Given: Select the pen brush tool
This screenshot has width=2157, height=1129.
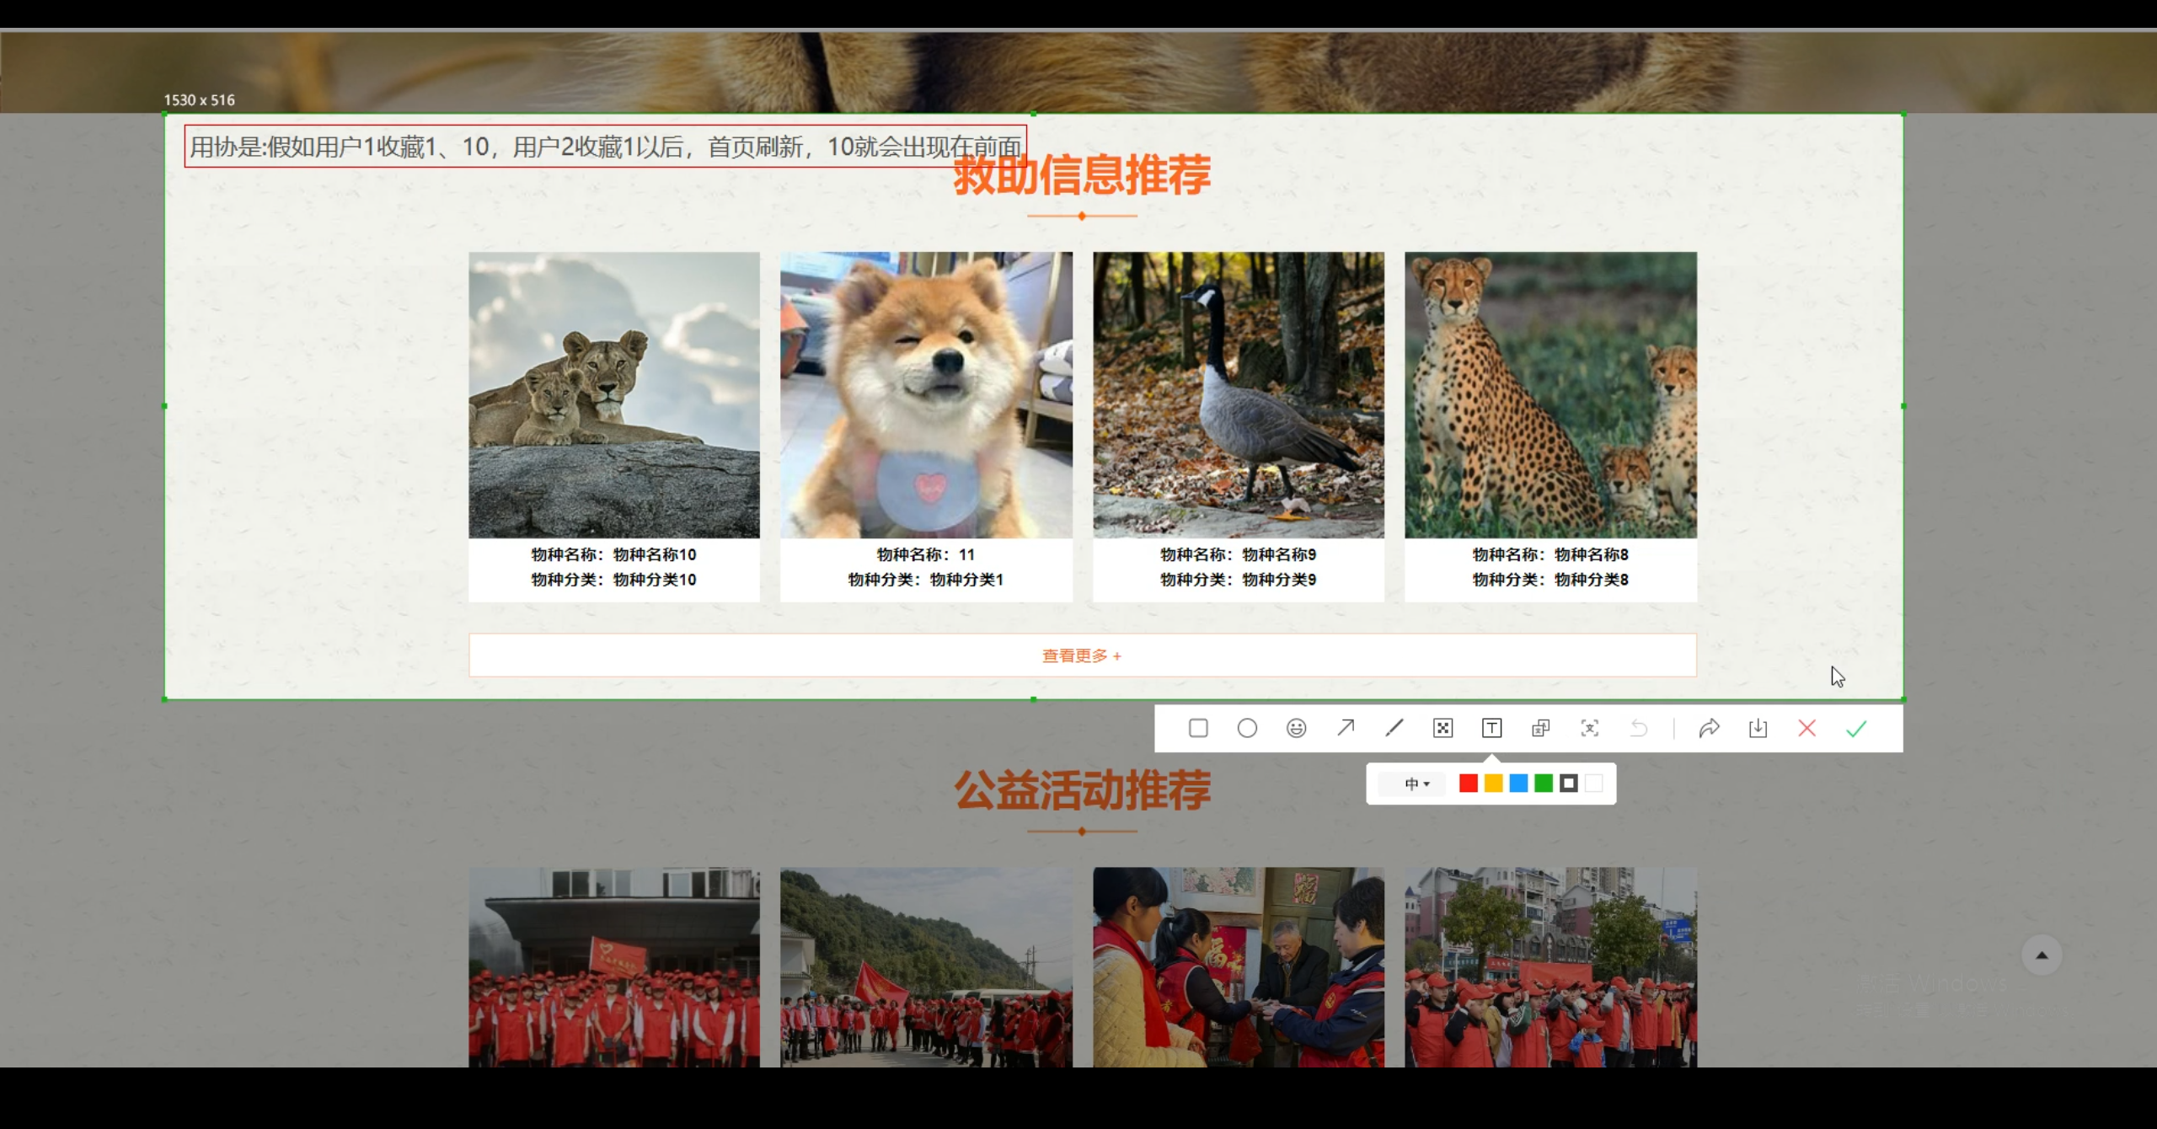Looking at the screenshot, I should (x=1394, y=727).
